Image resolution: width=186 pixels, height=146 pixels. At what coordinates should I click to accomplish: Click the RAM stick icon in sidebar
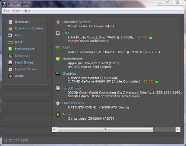click(x=10, y=42)
